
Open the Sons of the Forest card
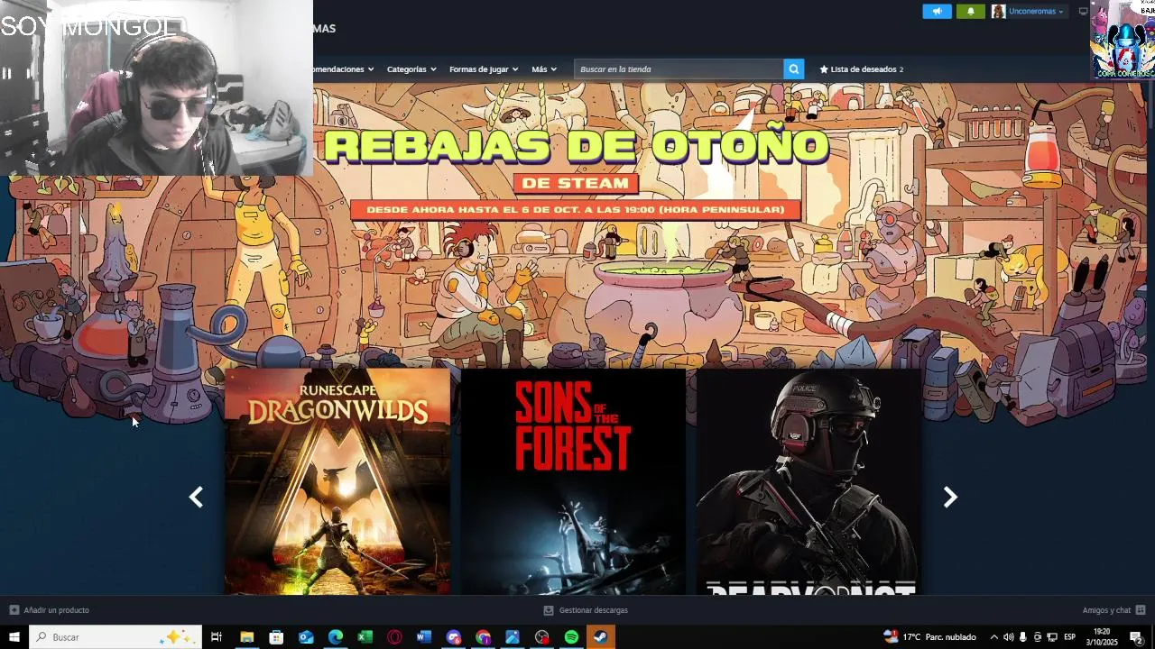pyautogui.click(x=573, y=481)
